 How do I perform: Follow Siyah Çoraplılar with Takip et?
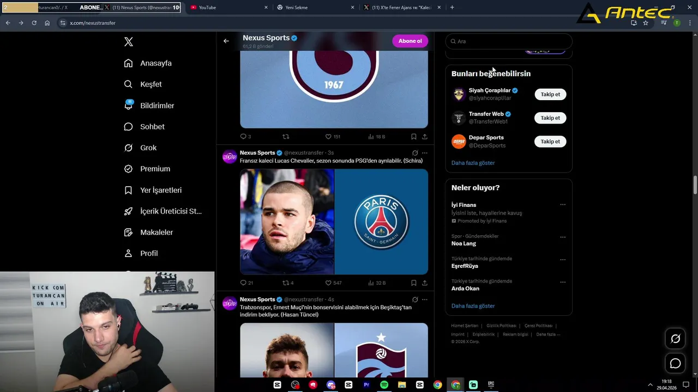550,94
